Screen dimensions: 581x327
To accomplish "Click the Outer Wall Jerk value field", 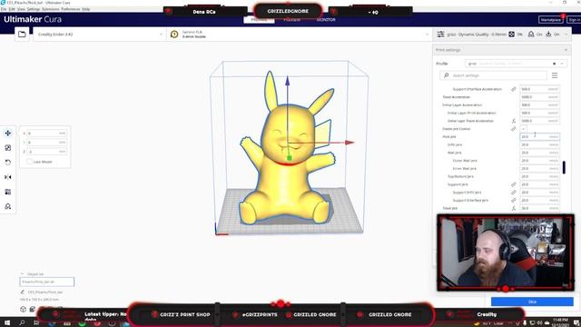I will pyautogui.click(x=539, y=161).
